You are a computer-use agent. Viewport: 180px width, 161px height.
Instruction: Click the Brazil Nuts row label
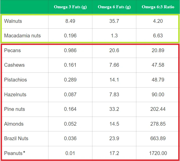16,138
